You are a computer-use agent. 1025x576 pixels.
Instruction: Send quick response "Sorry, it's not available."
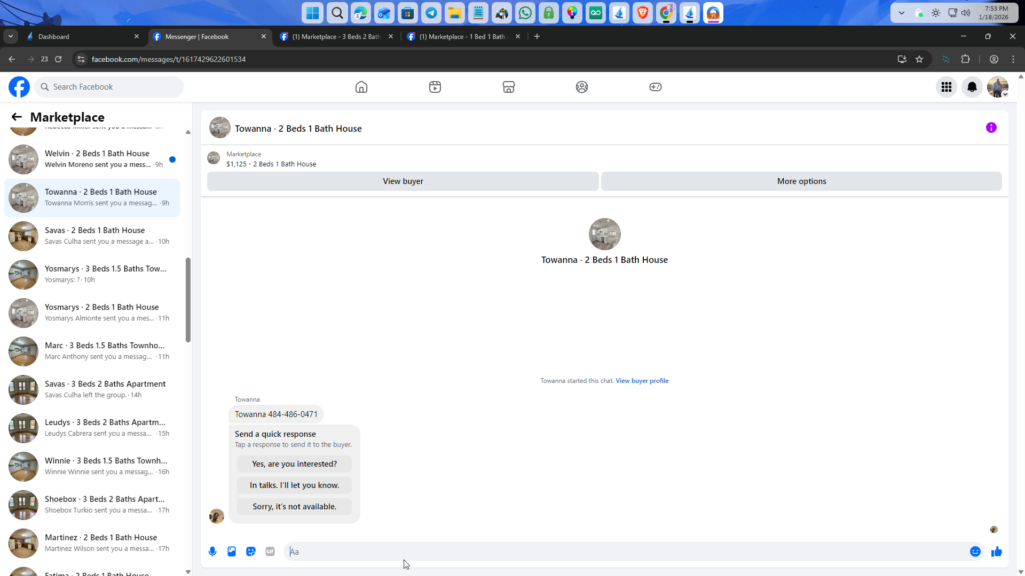(294, 507)
